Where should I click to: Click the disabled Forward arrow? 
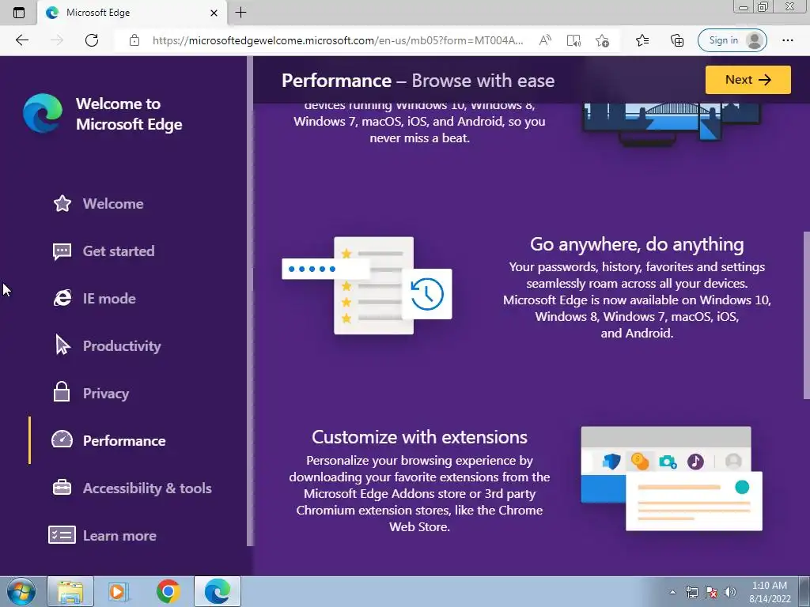coord(57,40)
